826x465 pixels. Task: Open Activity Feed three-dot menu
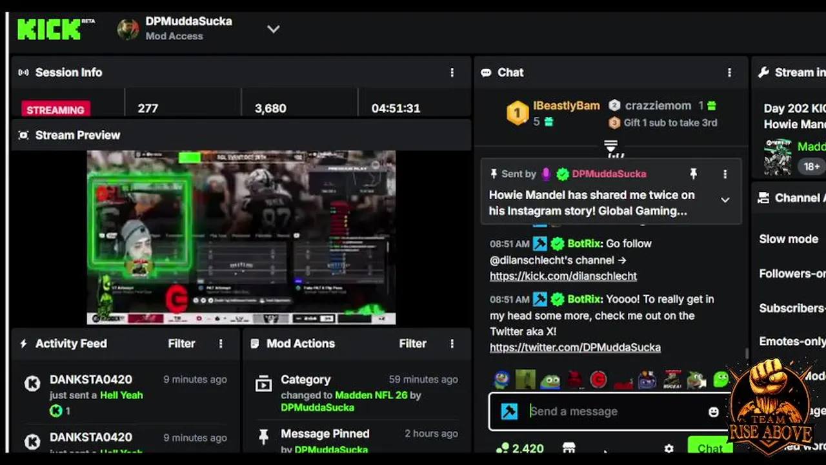pyautogui.click(x=221, y=344)
